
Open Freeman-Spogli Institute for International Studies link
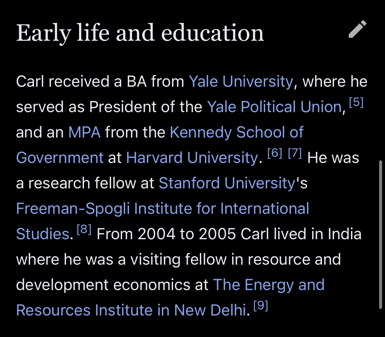[162, 209]
